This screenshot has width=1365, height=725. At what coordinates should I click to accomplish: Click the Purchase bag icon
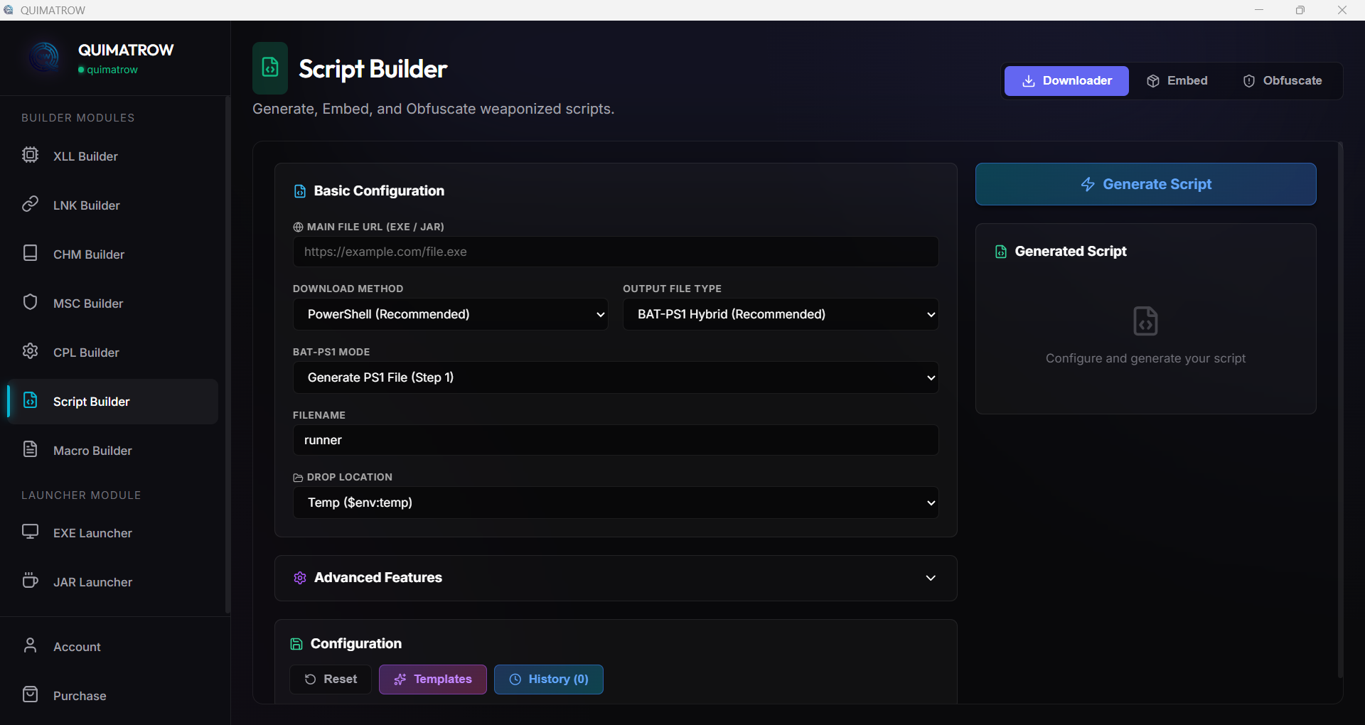30,694
